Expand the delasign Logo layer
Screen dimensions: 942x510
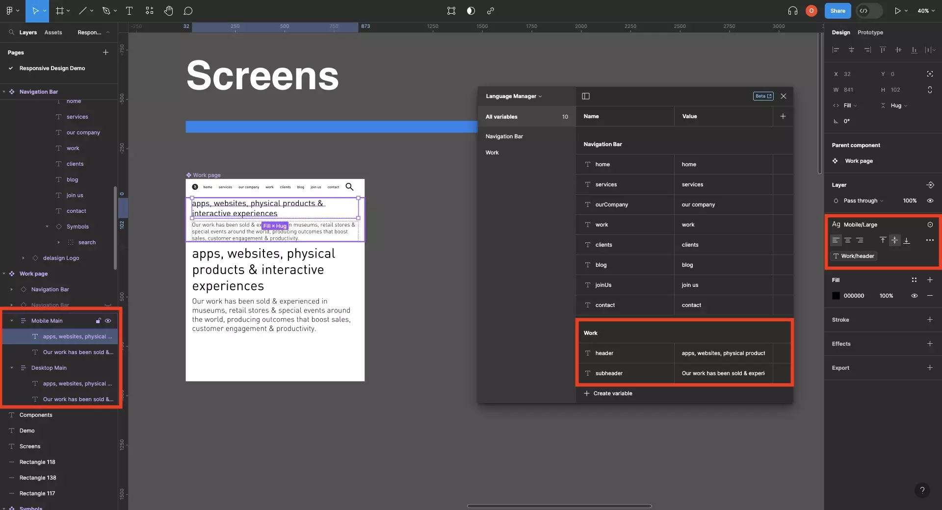pos(23,258)
